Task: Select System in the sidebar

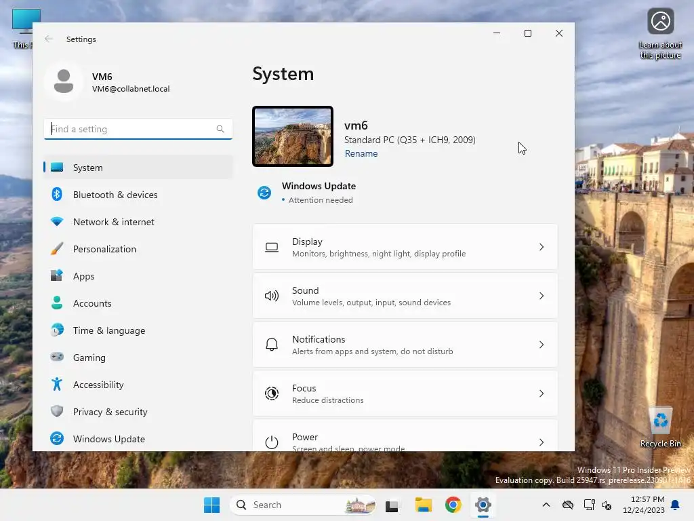Action: pos(138,168)
